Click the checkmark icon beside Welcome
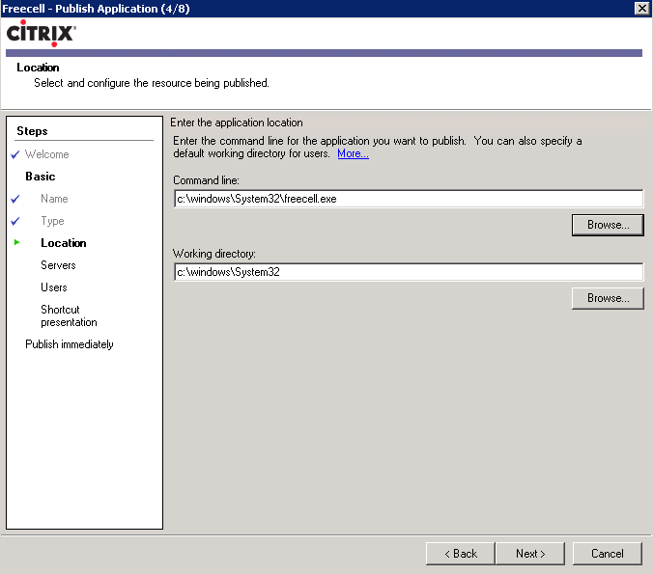This screenshot has width=653, height=574. [15, 154]
